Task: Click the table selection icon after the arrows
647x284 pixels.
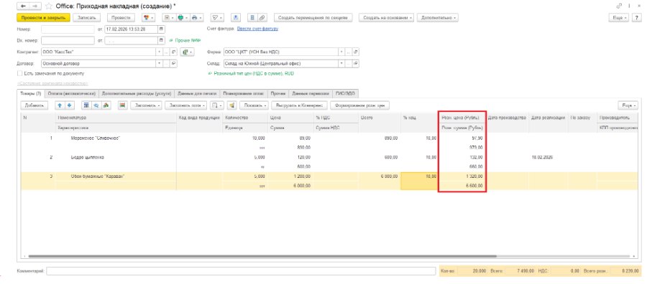Action: click(x=86, y=105)
